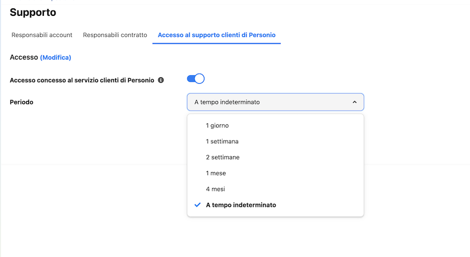
Task: Switch to the Responsabili account tab
Action: (42, 35)
